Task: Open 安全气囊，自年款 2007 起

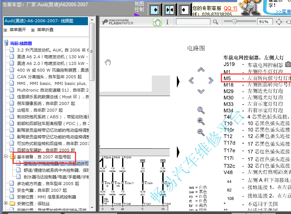Action: click(42, 190)
